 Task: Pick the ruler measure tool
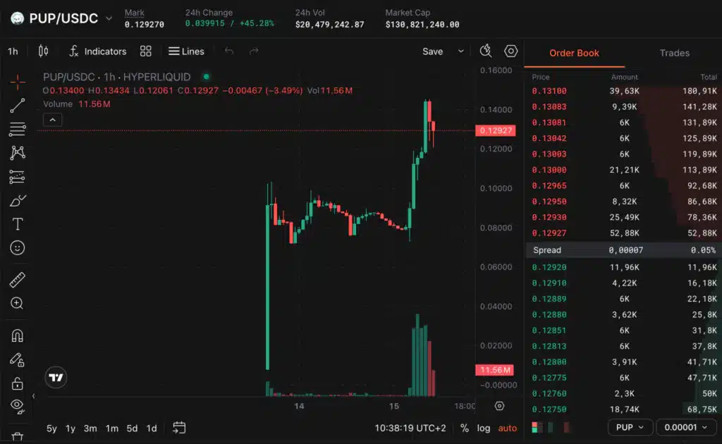pyautogui.click(x=18, y=280)
